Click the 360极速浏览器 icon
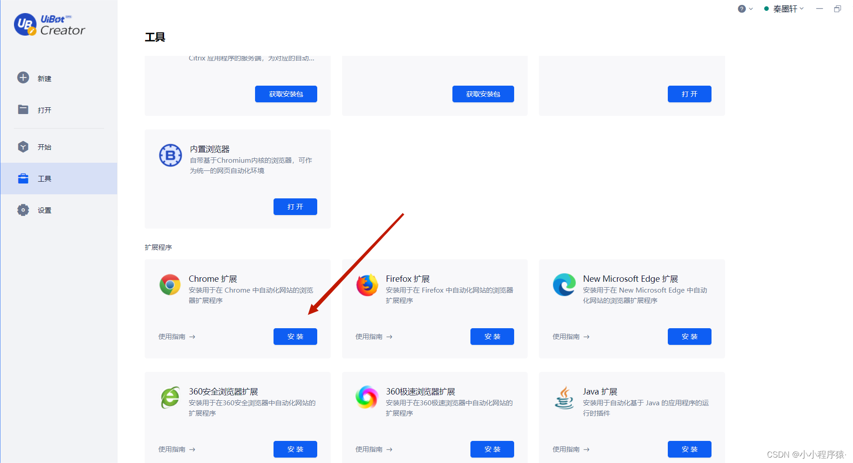Viewport: 853px width, 463px height. point(367,397)
